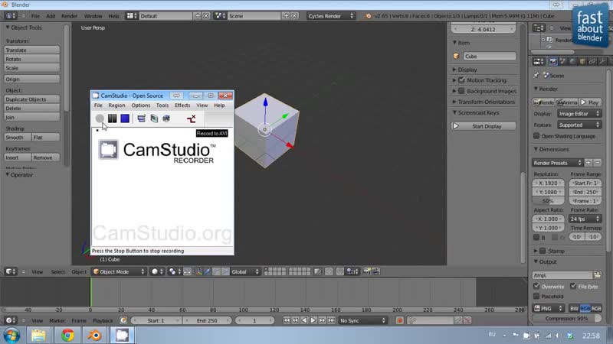Click Windows Start button
This screenshot has width=613, height=344.
(x=11, y=335)
